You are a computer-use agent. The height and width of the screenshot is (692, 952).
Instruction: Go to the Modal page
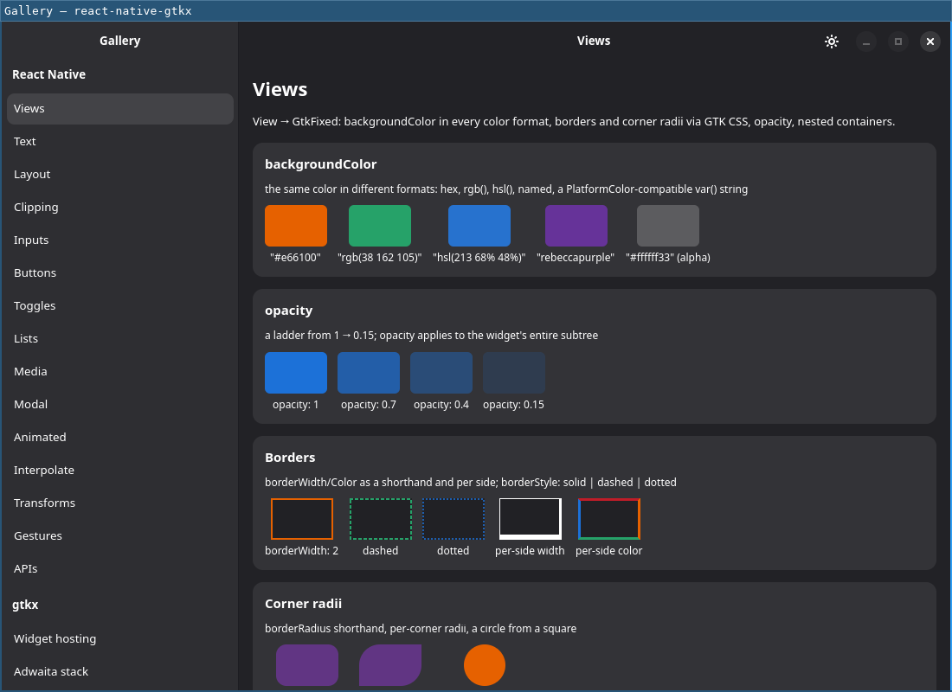120,404
